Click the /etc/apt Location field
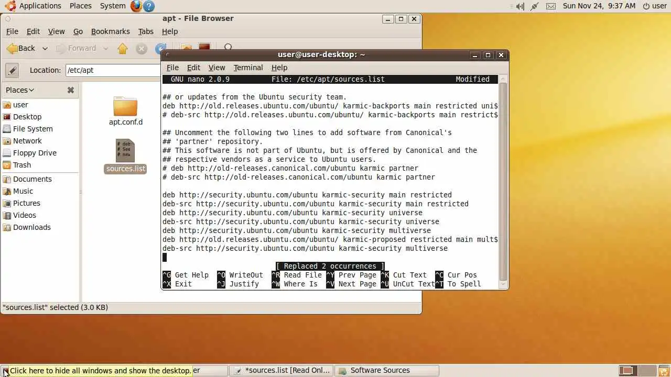 113,70
